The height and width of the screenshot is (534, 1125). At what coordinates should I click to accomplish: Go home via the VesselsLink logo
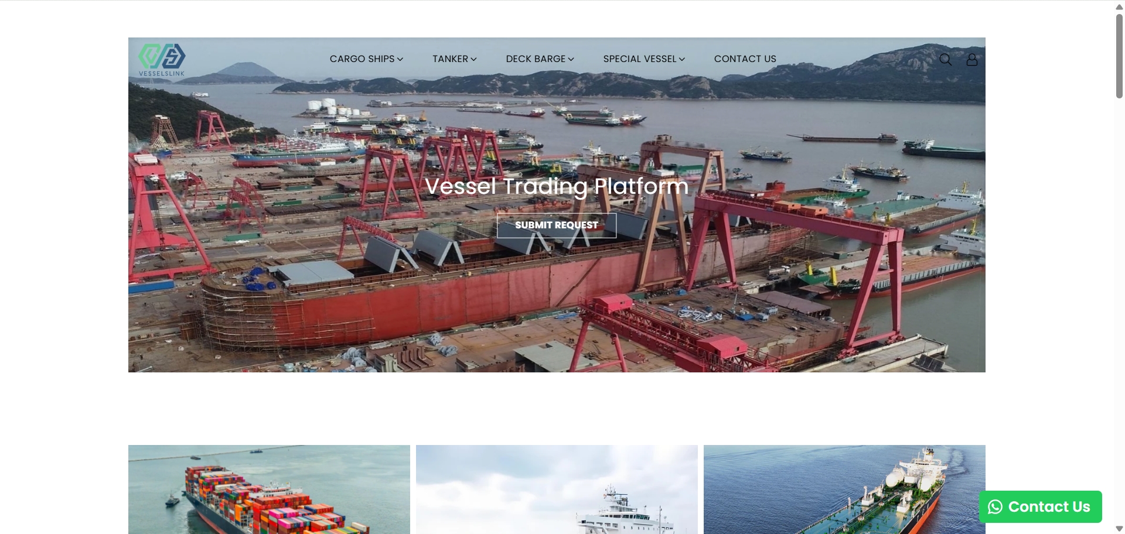(x=162, y=60)
